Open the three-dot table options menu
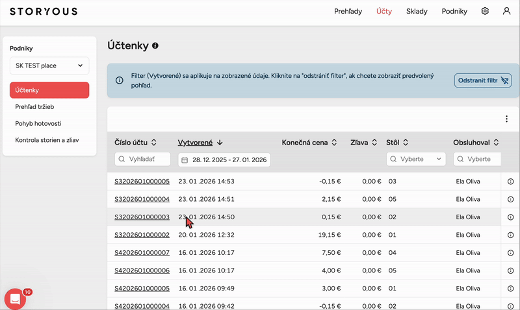This screenshot has width=520, height=310. tap(506, 119)
